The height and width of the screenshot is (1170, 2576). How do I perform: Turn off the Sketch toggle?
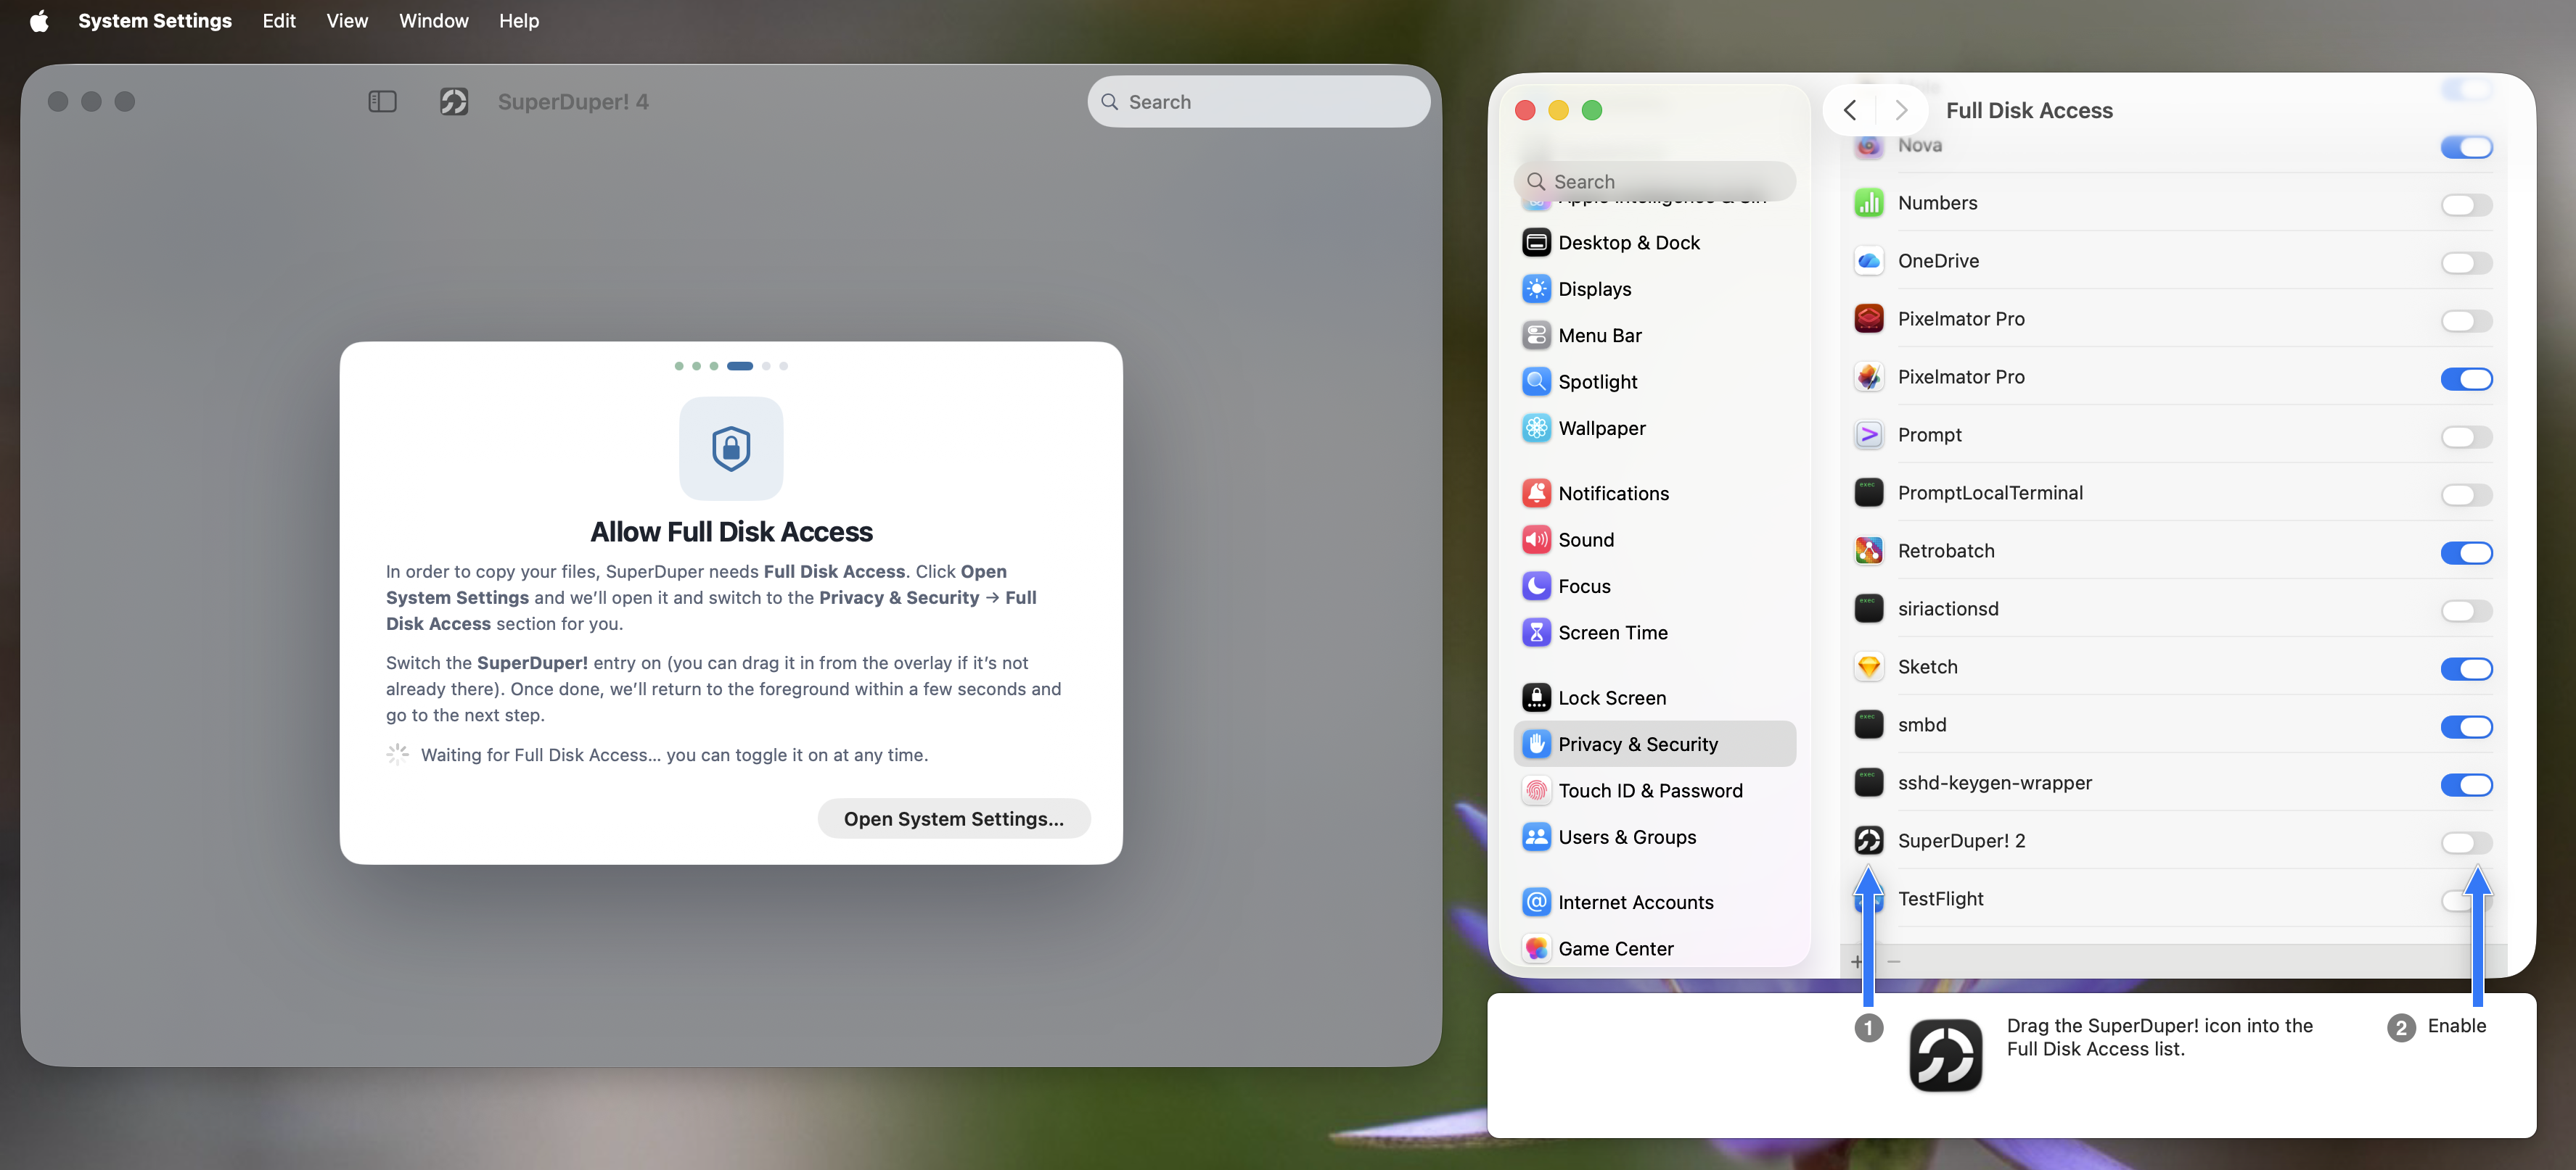[2466, 668]
